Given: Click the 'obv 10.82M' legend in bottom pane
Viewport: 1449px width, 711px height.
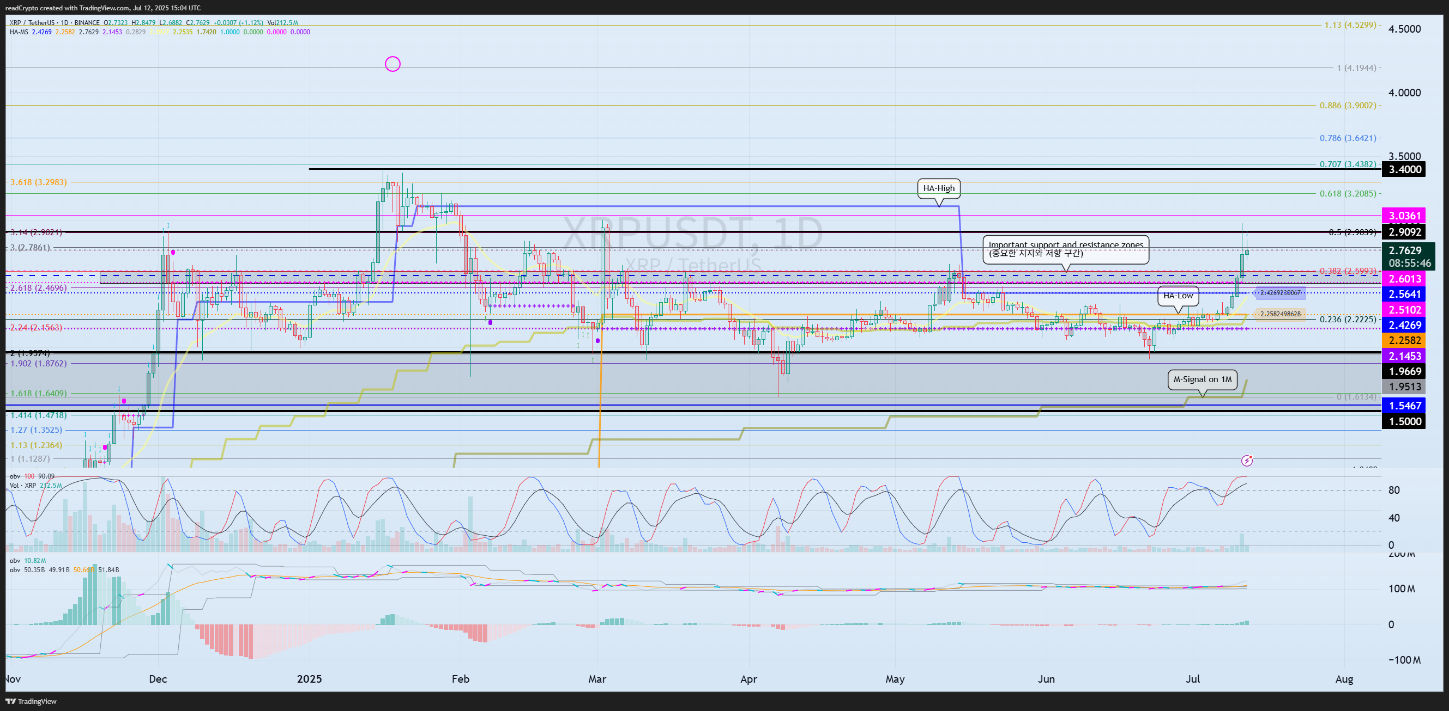Looking at the screenshot, I should click(x=28, y=561).
